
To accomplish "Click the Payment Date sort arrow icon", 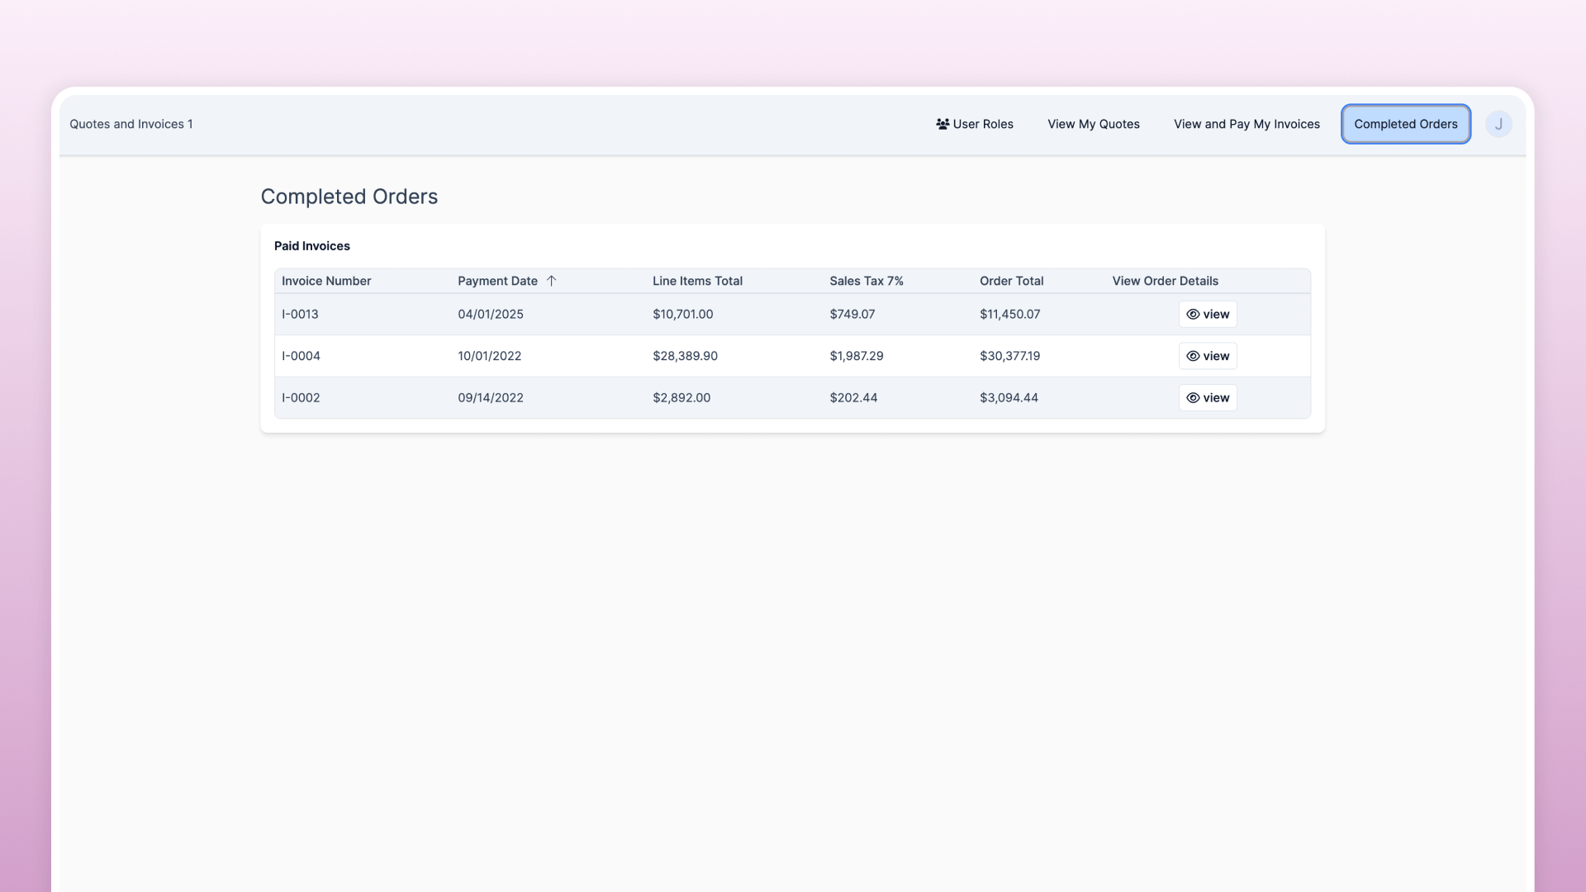I will point(551,281).
